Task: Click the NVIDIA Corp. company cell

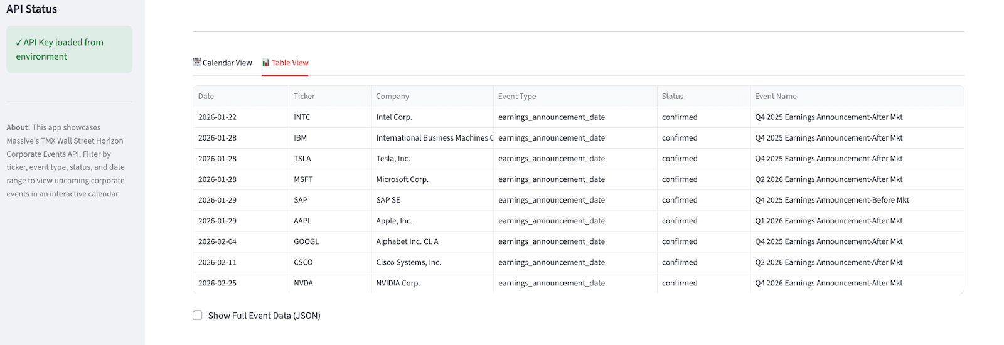Action: click(x=398, y=283)
